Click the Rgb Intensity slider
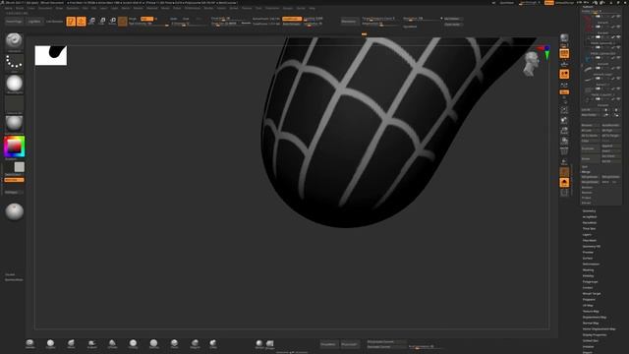Screen dimensions: 629x354 (148, 24)
